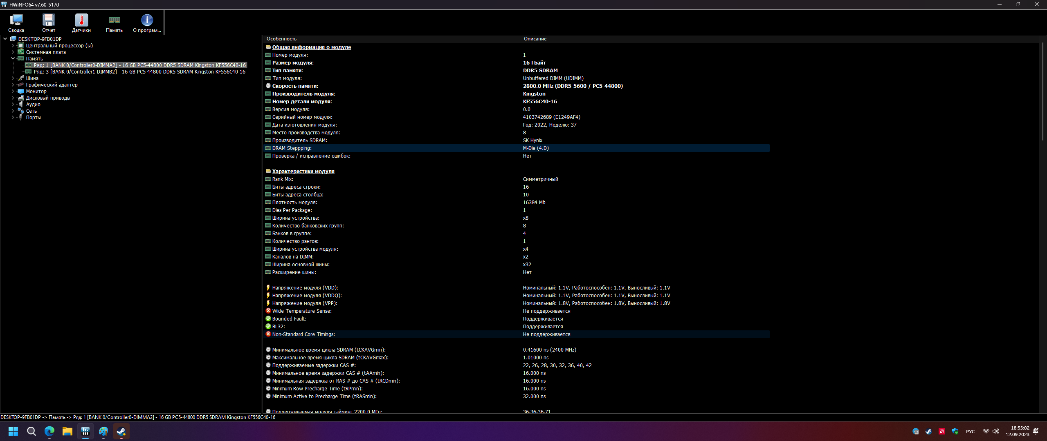1047x441 pixels.
Task: Open Microsoft Edge from the taskbar
Action: point(49,431)
